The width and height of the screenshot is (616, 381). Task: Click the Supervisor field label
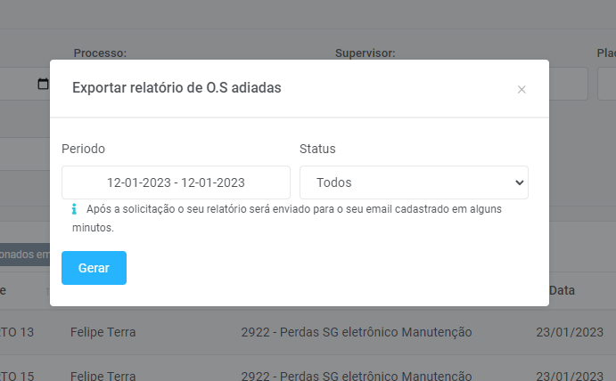coord(365,53)
